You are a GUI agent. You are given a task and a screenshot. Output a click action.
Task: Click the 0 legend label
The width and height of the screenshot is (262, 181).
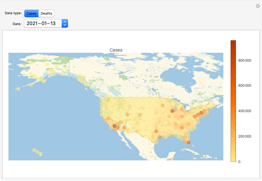(239, 162)
